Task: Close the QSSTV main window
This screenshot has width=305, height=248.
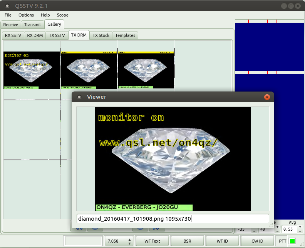Action: [x=298, y=6]
